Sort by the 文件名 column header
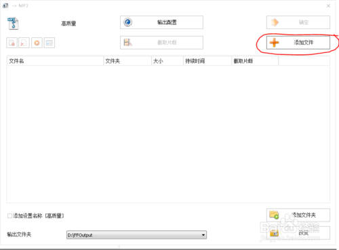Screen dimensions: 339x250 (55, 61)
